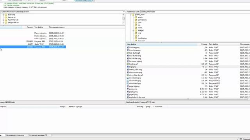250x140 pixels.
Task: Sort local files by Размер column
Action: tap(28, 27)
